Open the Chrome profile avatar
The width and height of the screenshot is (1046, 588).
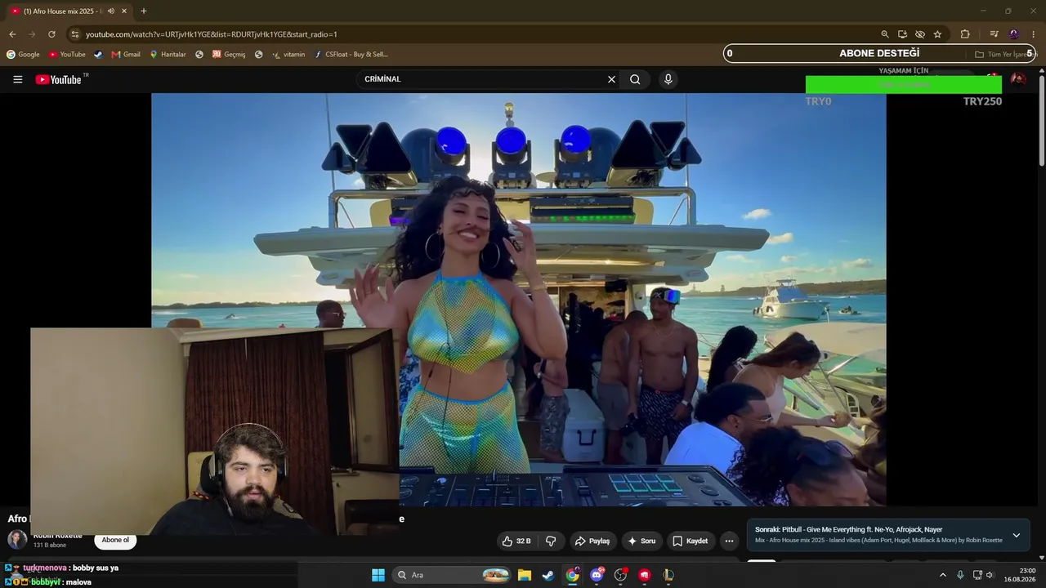[1014, 34]
